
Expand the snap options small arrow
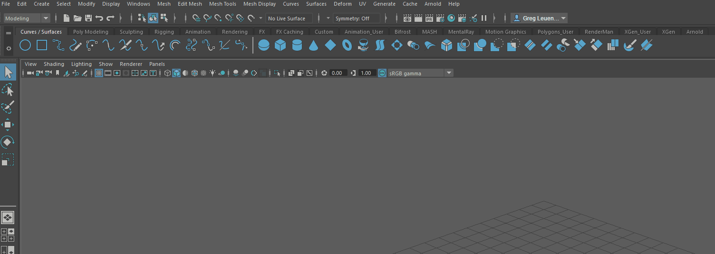tap(261, 18)
